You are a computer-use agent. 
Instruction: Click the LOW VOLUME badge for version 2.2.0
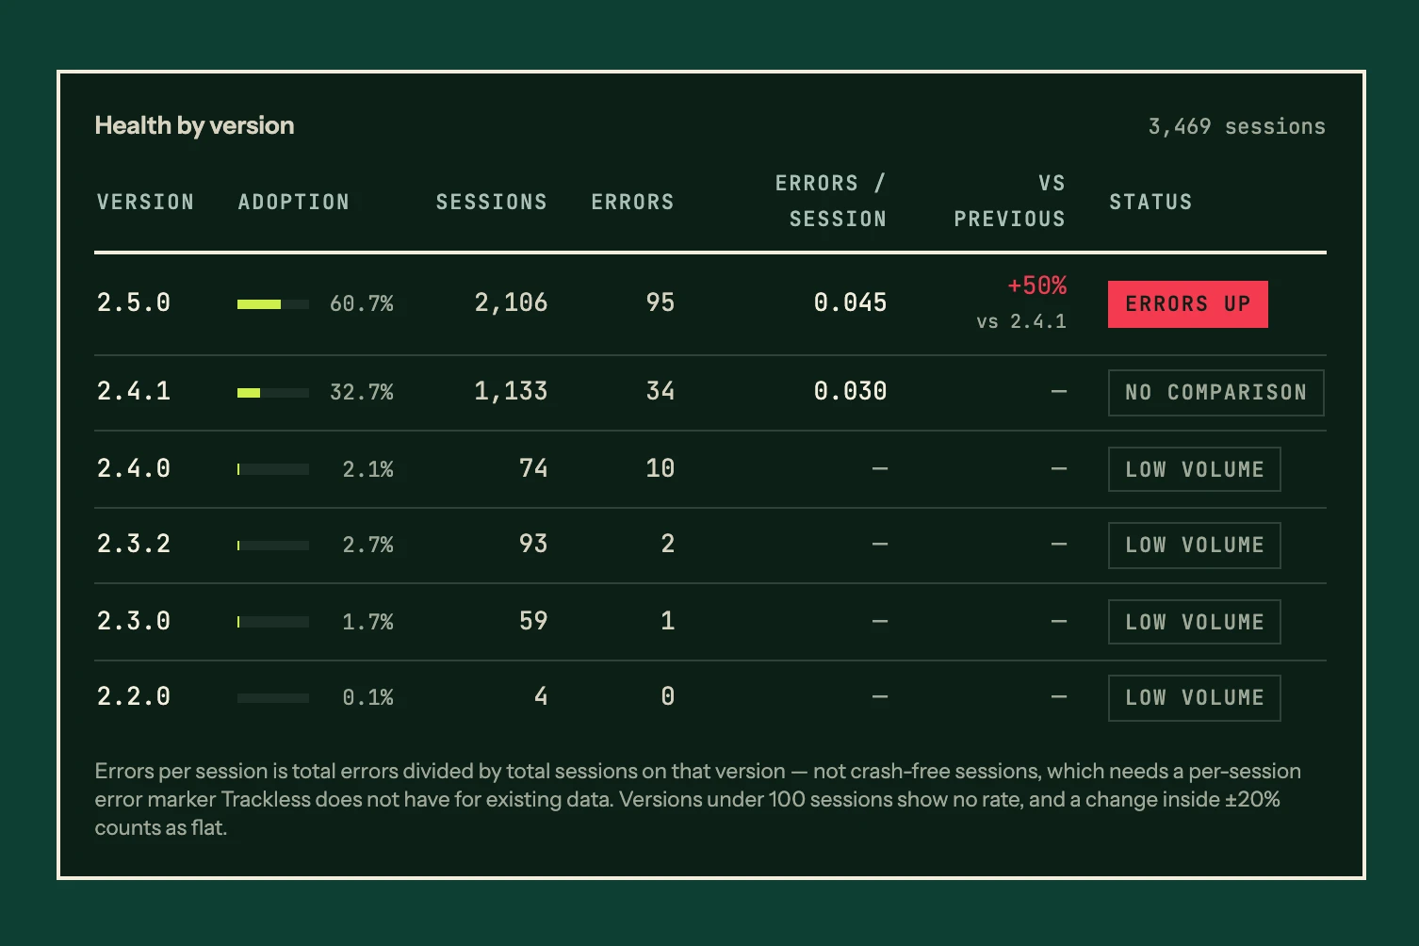tap(1195, 698)
